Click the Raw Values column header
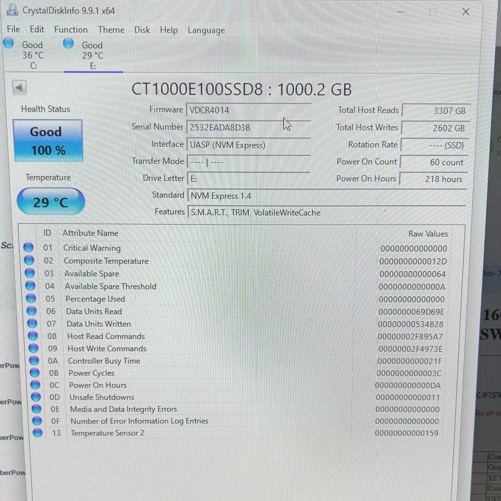501x501 pixels. pos(428,234)
